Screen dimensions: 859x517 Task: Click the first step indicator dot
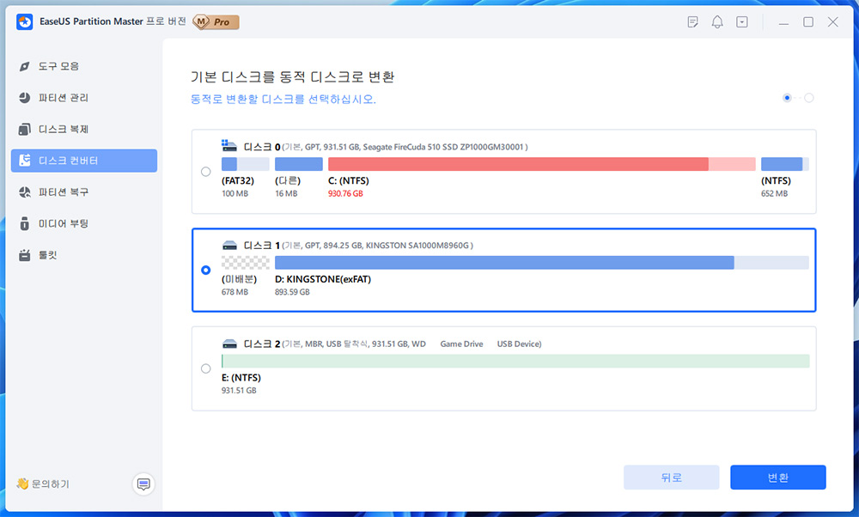[x=787, y=98]
